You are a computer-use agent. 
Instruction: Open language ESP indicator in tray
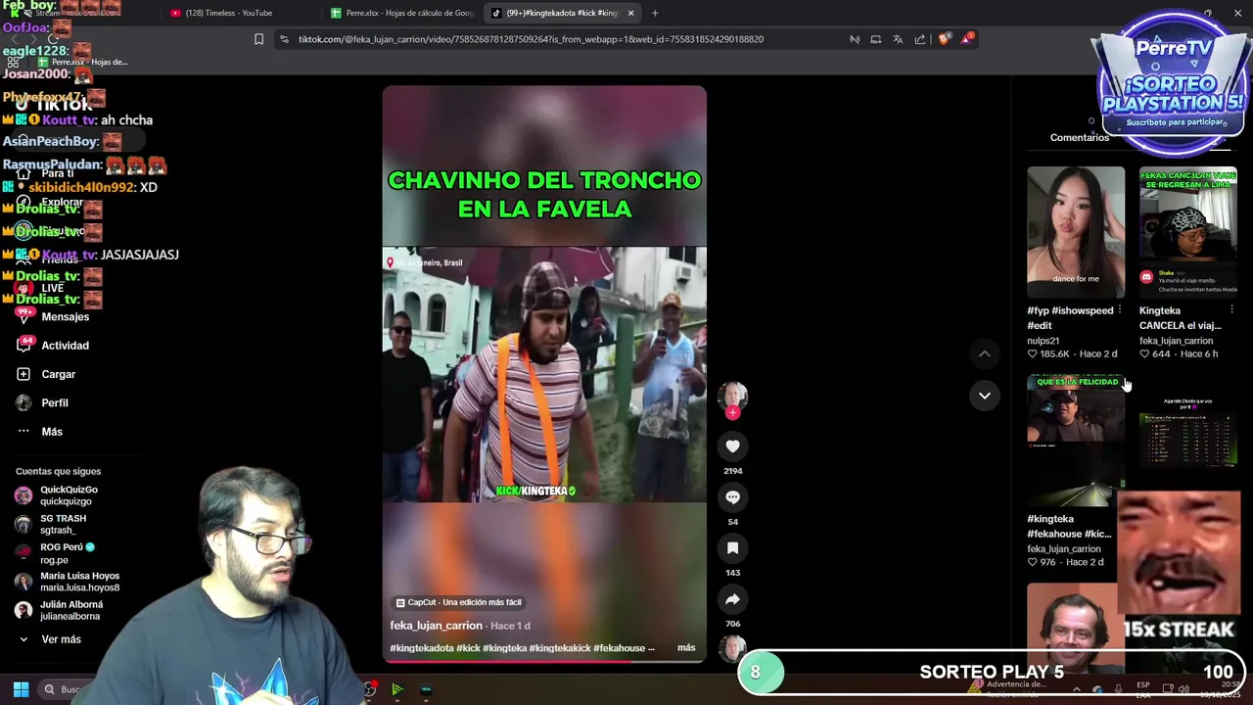[x=1143, y=689]
